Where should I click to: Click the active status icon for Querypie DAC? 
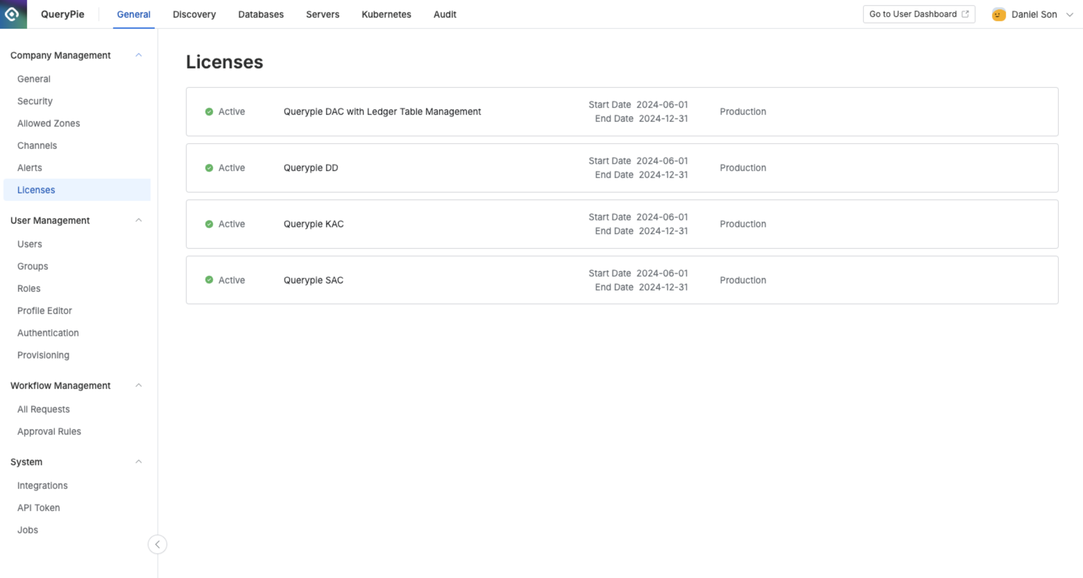208,111
